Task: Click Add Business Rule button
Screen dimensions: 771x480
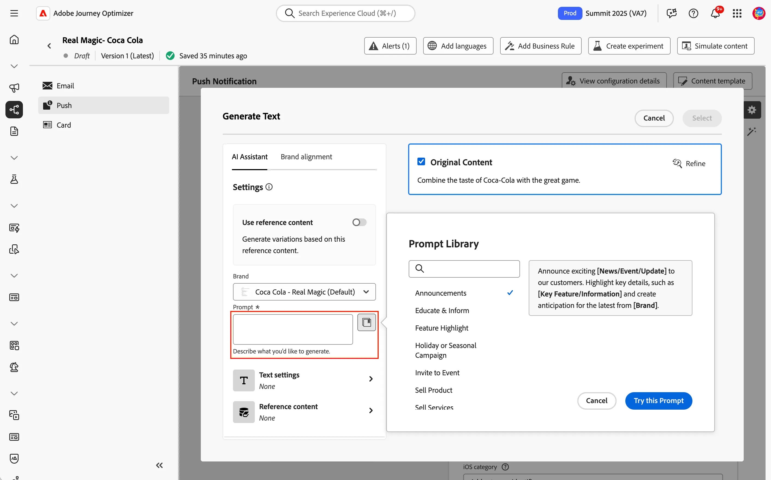Action: tap(541, 46)
